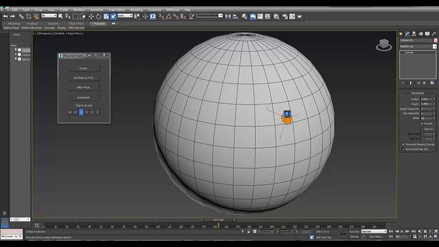
Task: Open the Named Selection Sets dropdown
Action: tap(209, 16)
